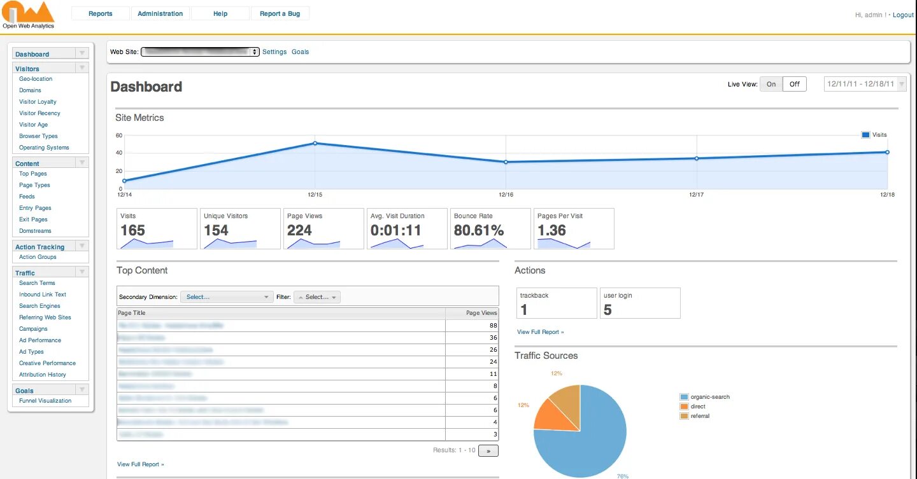The image size is (917, 479).
Task: Open the Secondary Dimension Select dropdown
Action: 227,296
